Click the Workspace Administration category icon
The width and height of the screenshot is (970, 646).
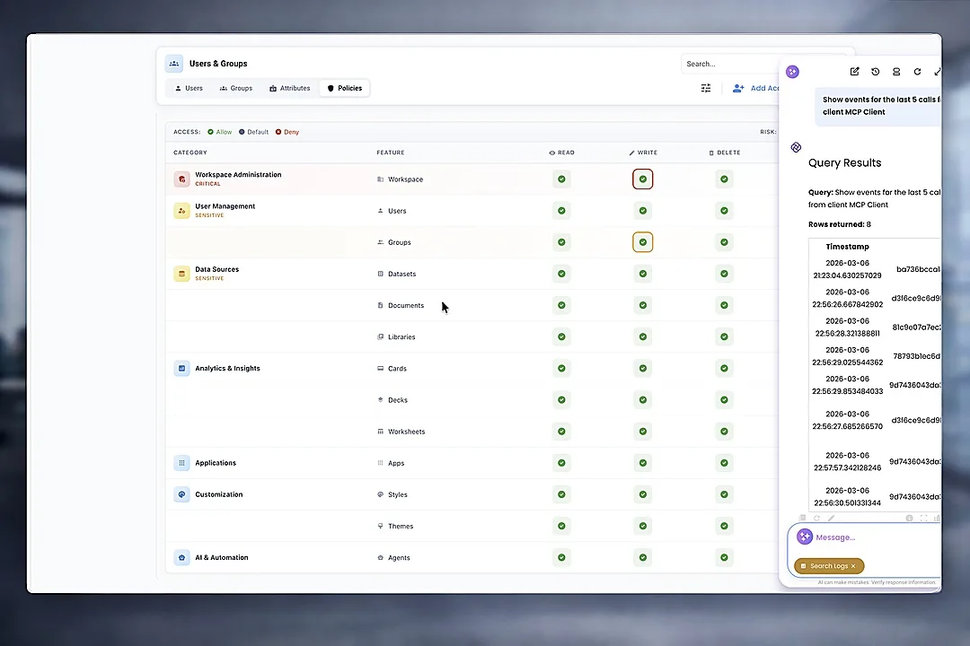coord(182,179)
